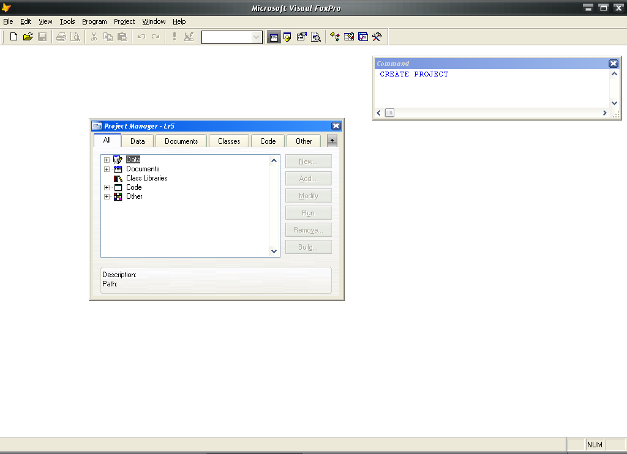The image size is (627, 454).
Task: Click the New... button
Action: 309,162
